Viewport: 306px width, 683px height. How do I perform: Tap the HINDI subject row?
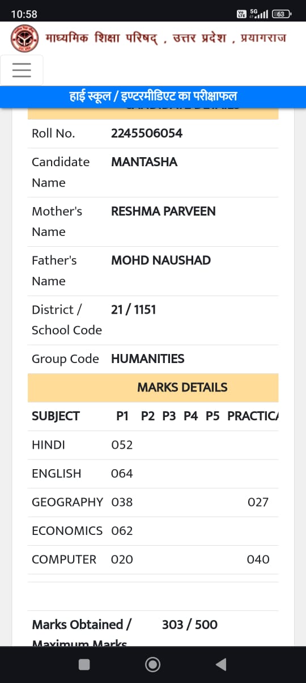(x=153, y=445)
